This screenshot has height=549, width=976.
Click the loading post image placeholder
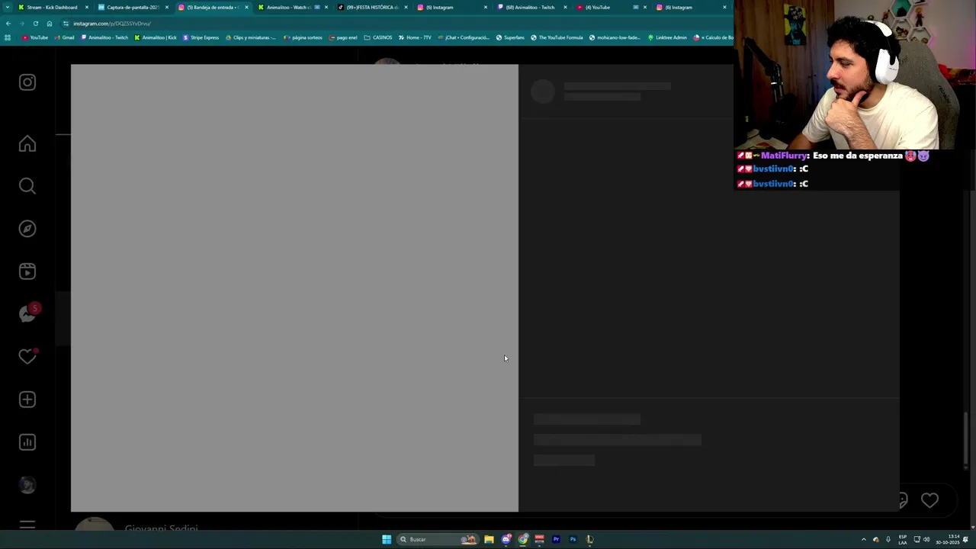pyautogui.click(x=294, y=288)
